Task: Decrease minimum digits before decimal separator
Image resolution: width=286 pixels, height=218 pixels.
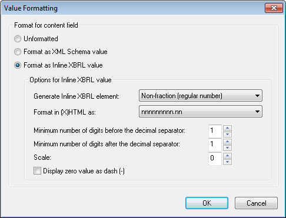Action: [x=227, y=135]
